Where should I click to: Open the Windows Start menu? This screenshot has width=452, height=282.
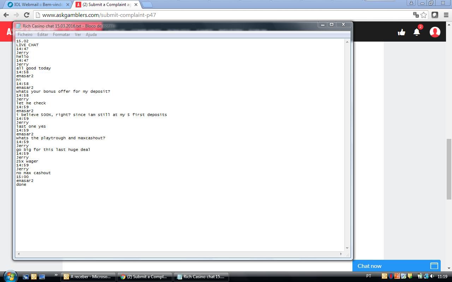(10, 276)
